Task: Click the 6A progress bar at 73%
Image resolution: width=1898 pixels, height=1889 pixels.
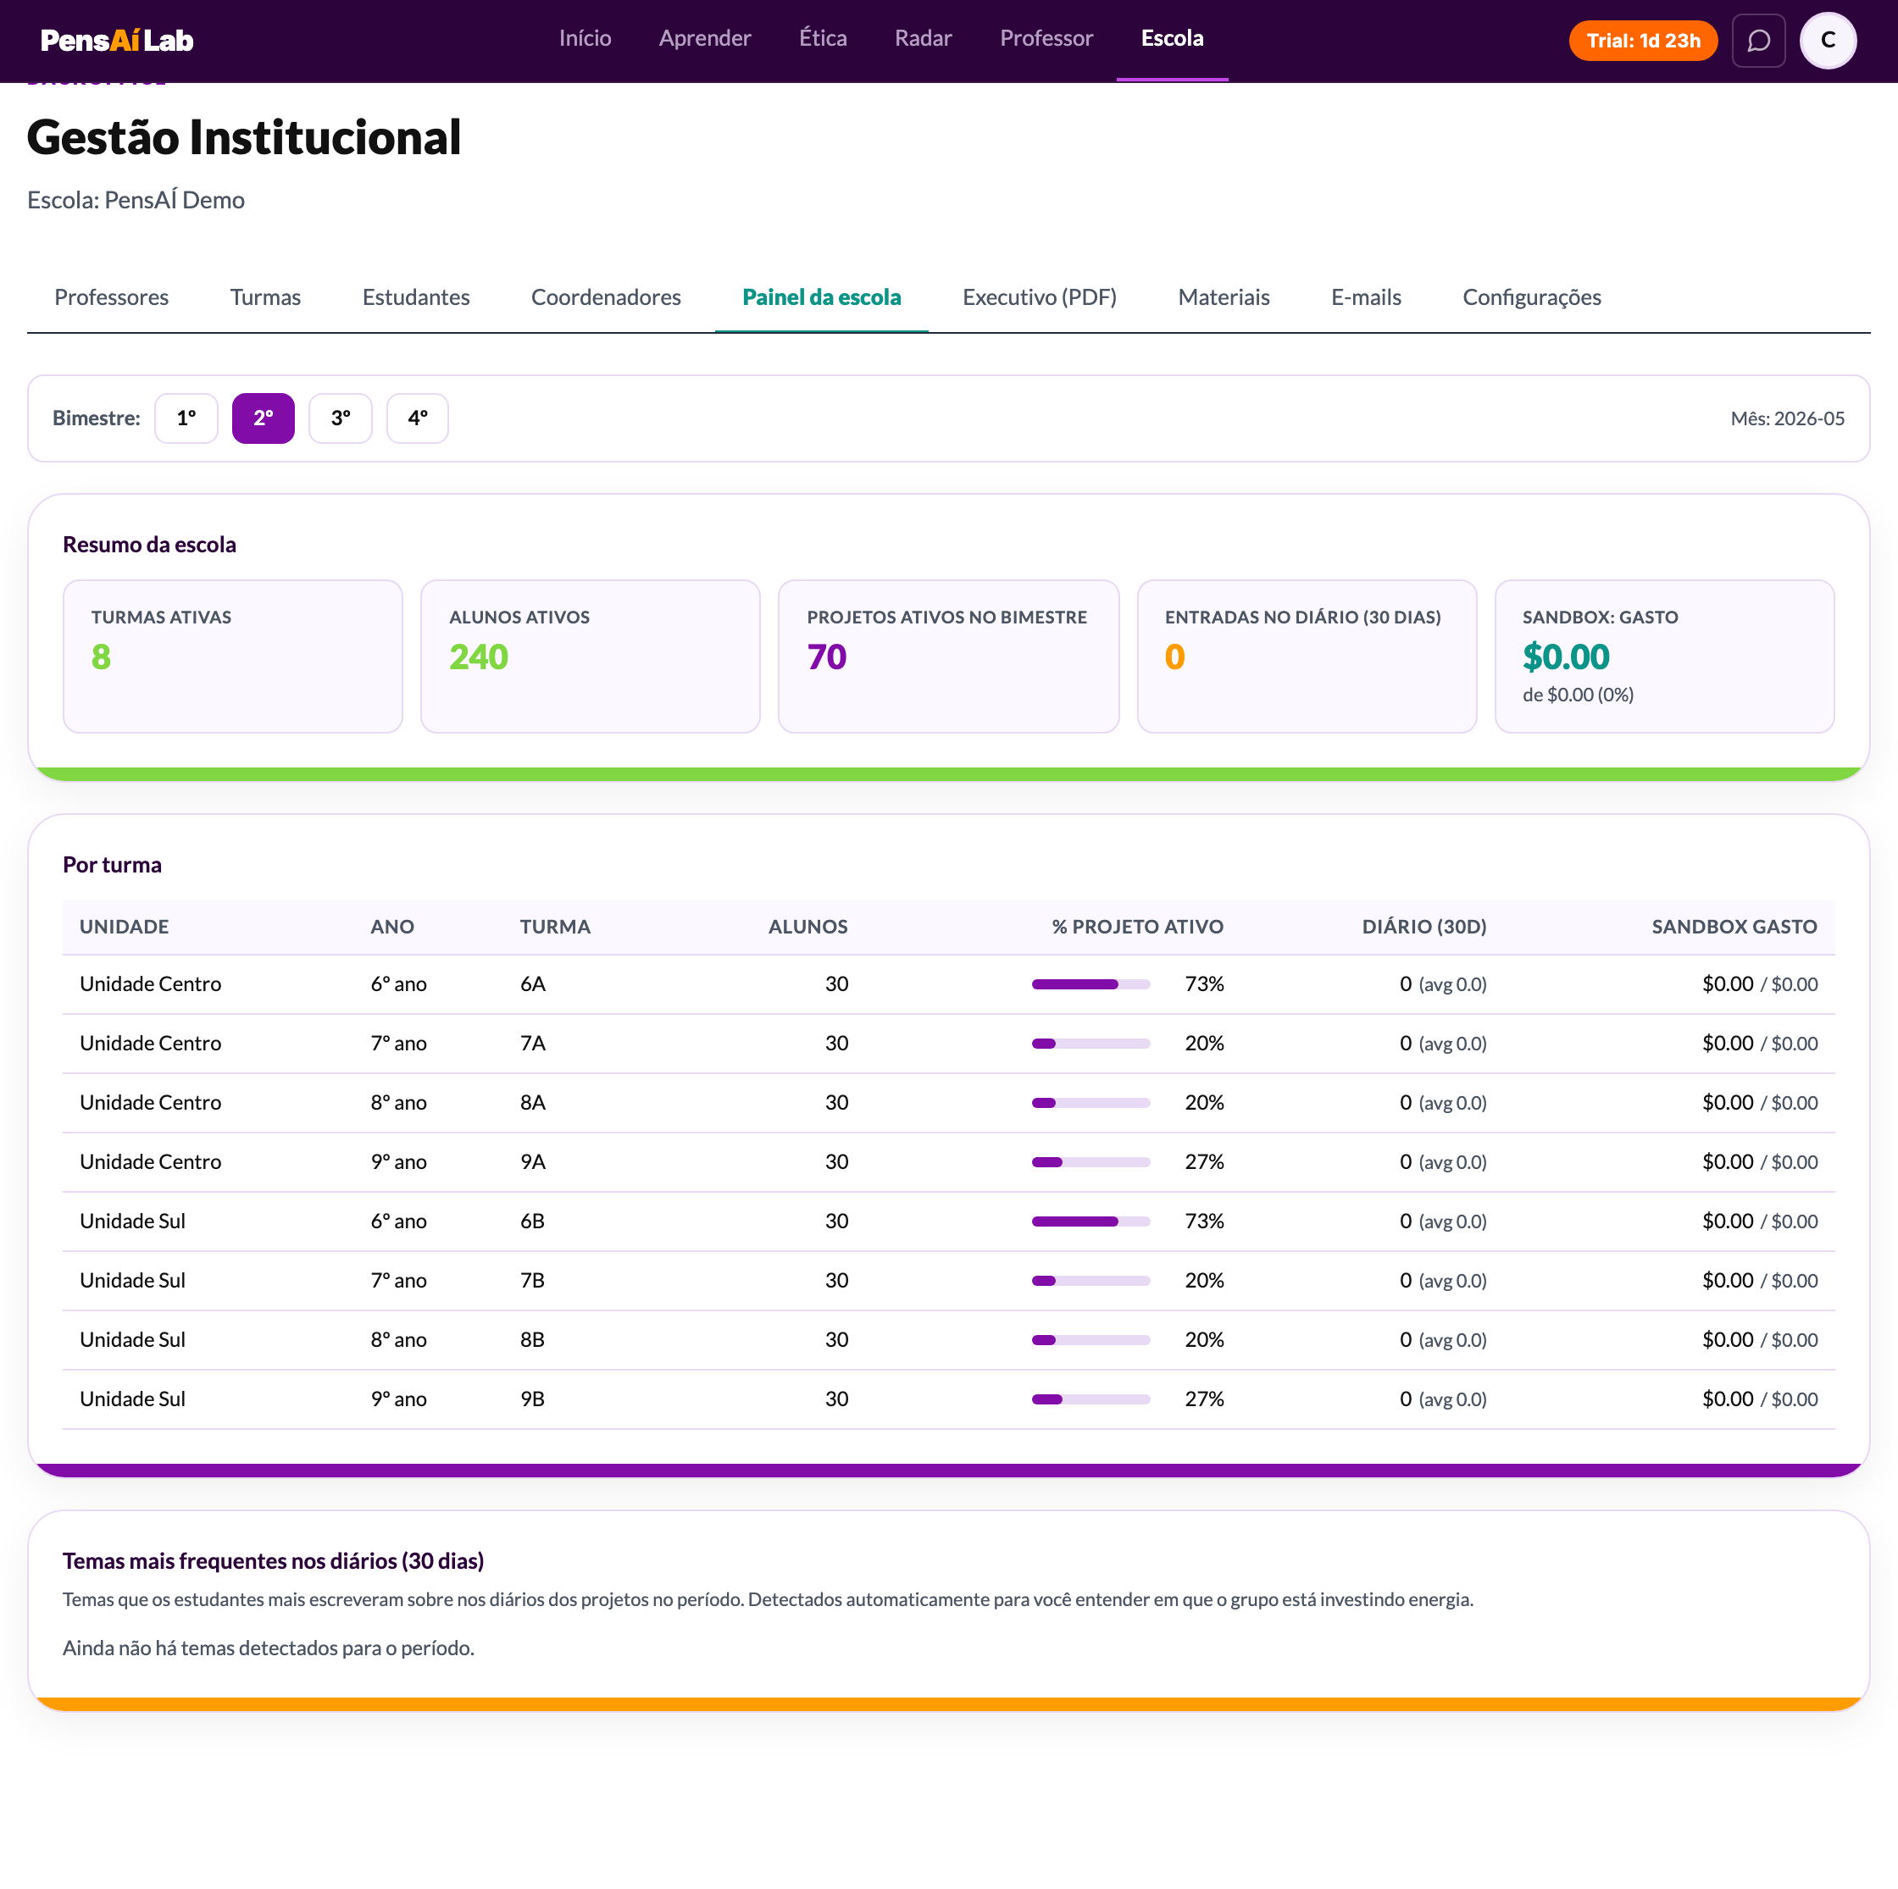Action: click(1091, 983)
